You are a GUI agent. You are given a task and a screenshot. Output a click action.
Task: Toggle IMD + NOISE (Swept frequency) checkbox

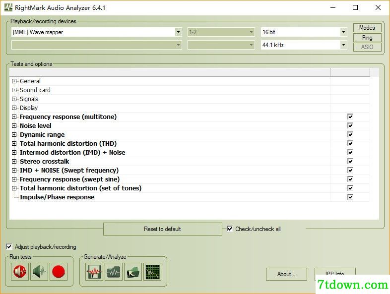pos(350,170)
